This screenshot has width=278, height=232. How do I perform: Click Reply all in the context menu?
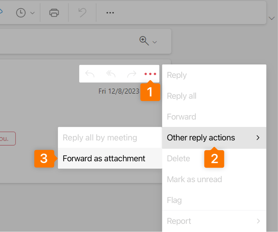pos(182,96)
